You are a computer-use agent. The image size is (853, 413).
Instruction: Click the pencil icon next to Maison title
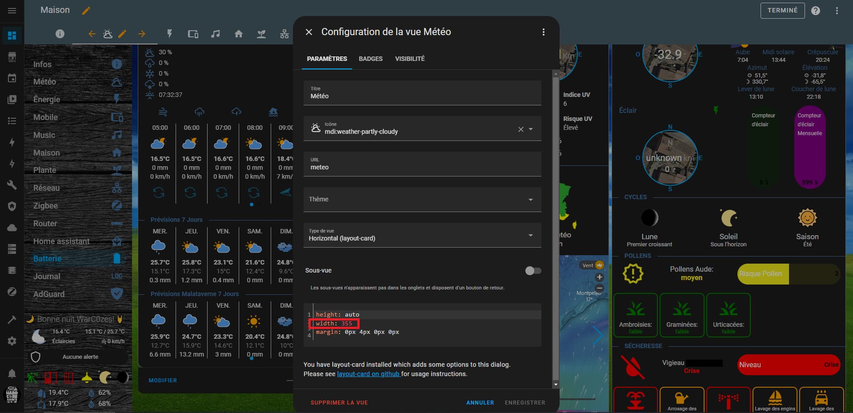coord(86,11)
